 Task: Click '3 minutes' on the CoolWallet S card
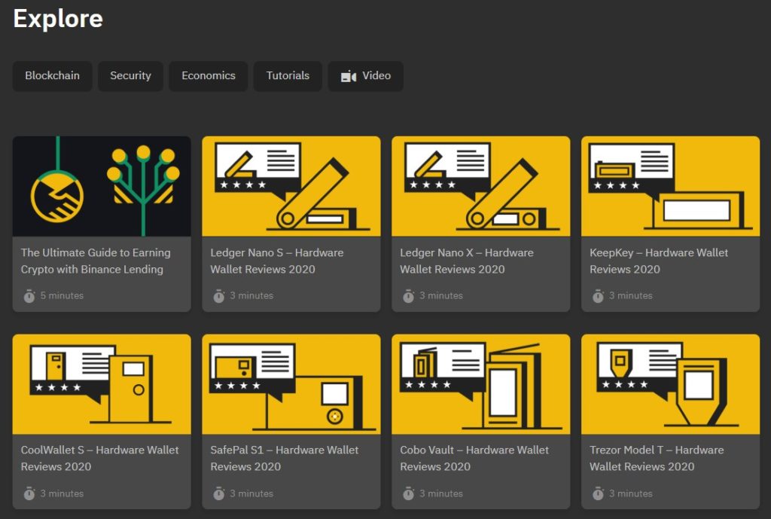tap(62, 493)
